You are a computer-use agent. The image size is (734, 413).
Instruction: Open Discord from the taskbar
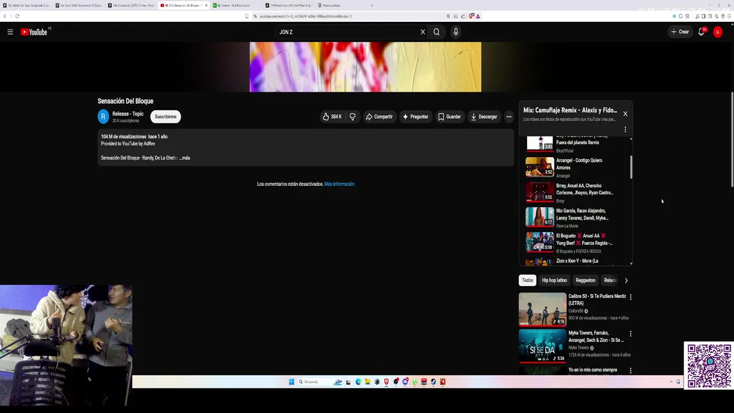pos(405,381)
